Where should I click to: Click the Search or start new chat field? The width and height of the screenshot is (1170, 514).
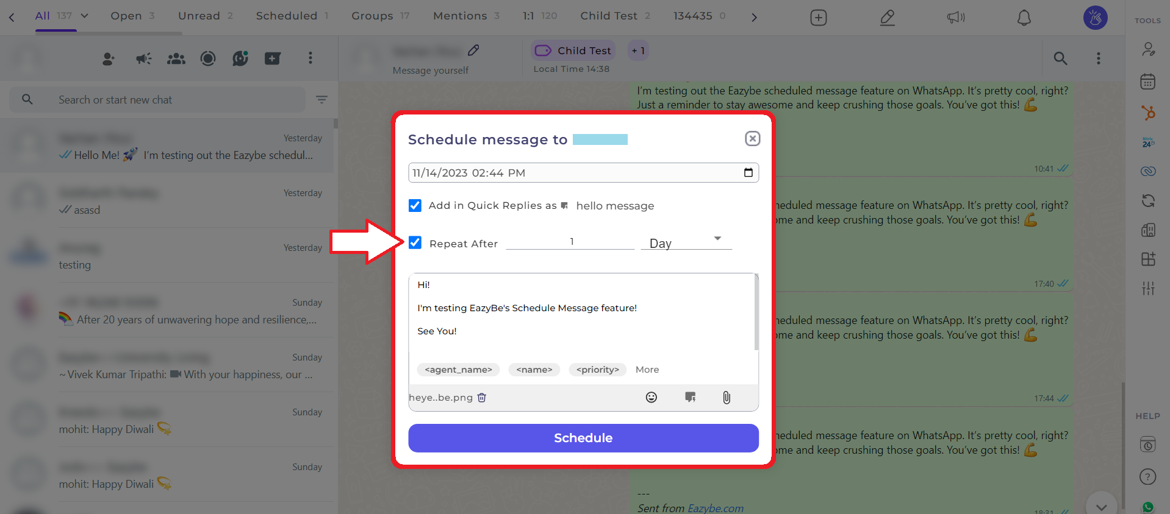point(157,99)
